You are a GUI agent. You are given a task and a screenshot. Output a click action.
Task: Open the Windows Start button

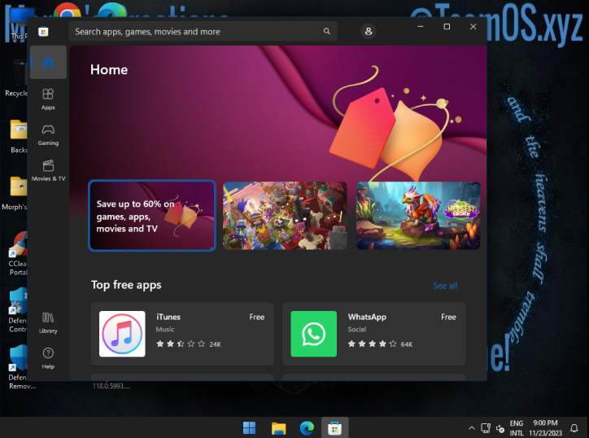(x=250, y=427)
